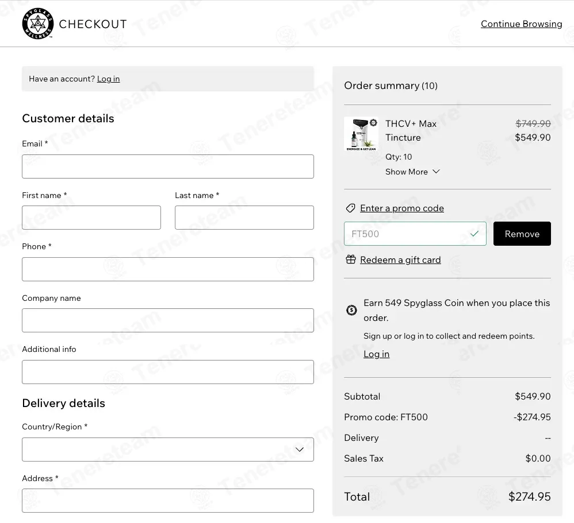Viewport: 574px width, 523px height.
Task: Focus the Last name field
Action: coord(244,218)
